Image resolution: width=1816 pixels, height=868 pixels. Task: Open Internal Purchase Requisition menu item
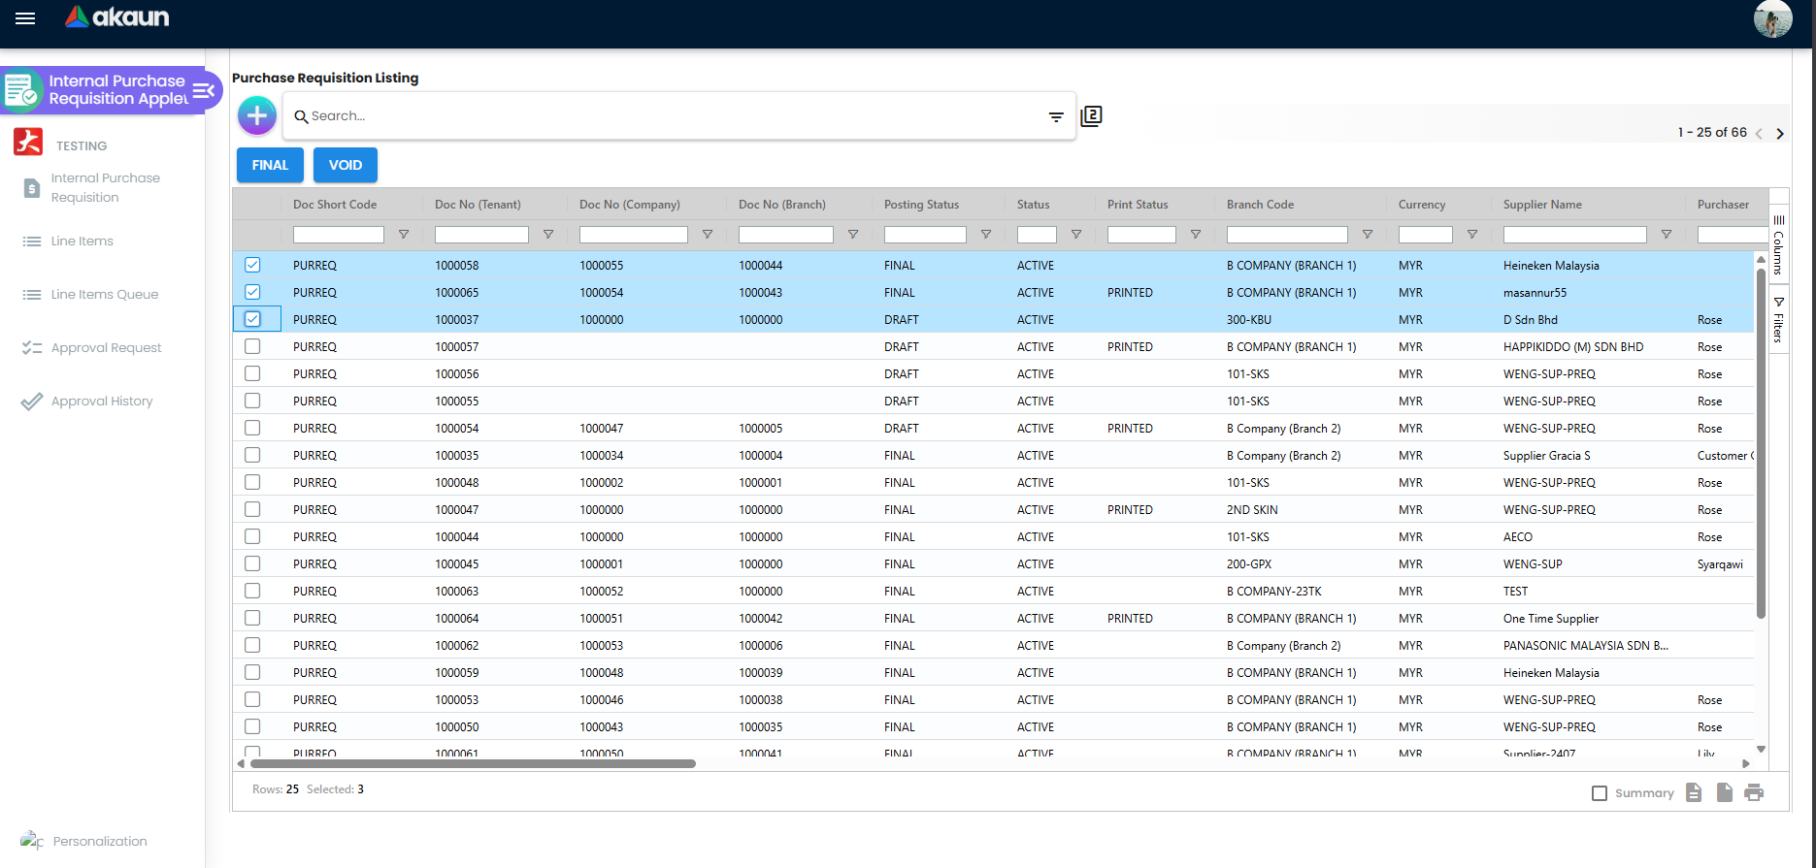click(105, 187)
